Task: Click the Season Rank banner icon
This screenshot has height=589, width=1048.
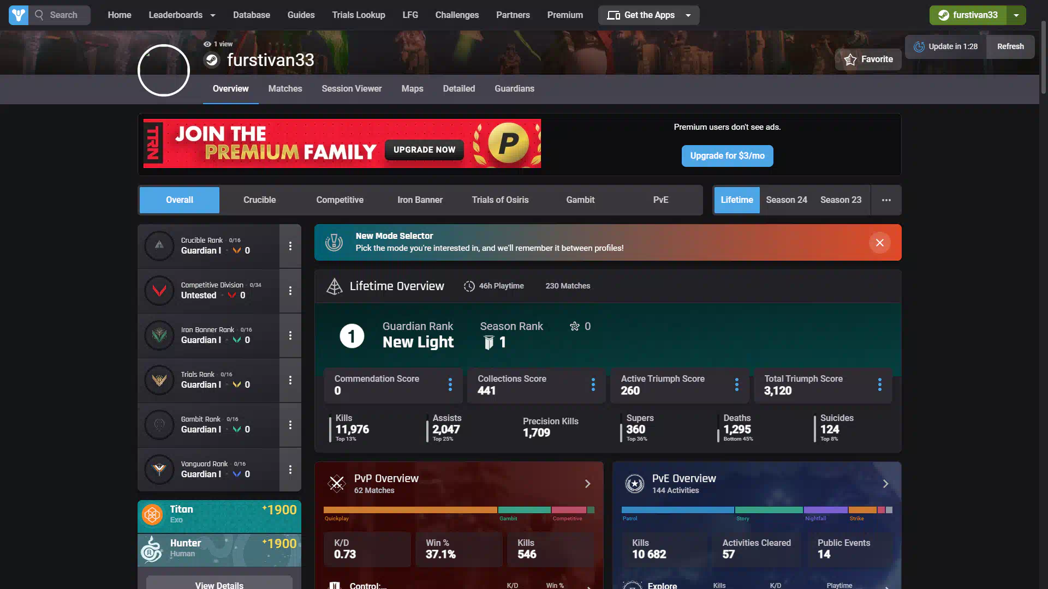Action: pos(489,342)
